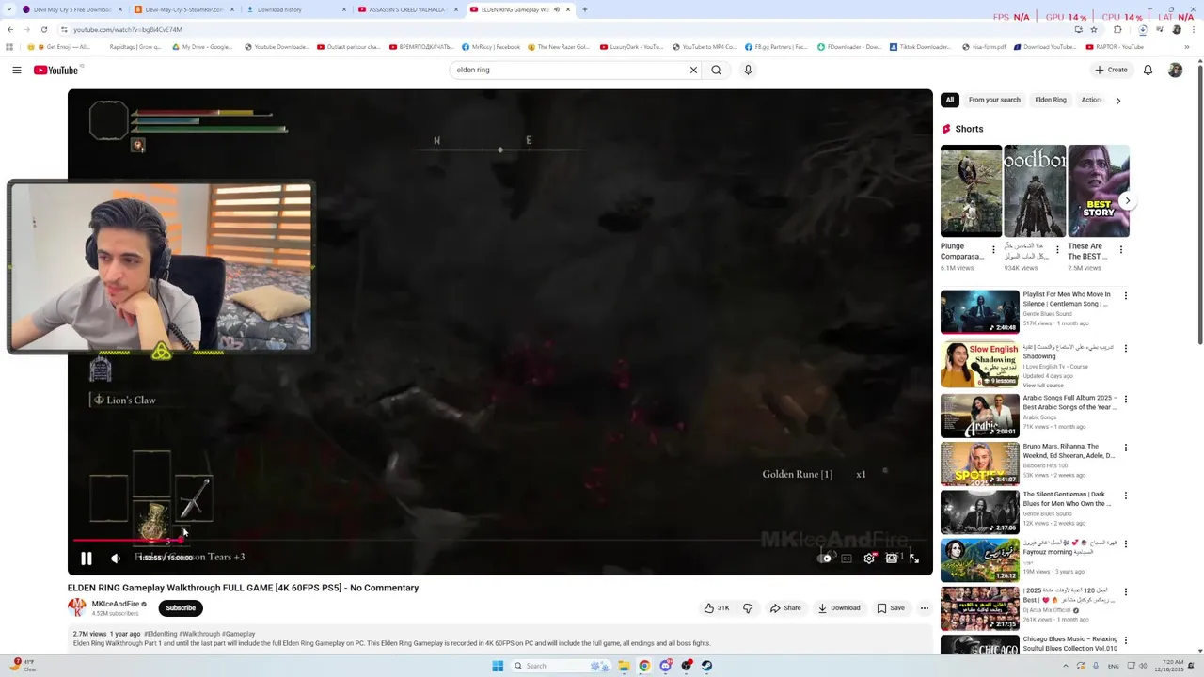Dislike the video
The image size is (1204, 677).
point(748,608)
